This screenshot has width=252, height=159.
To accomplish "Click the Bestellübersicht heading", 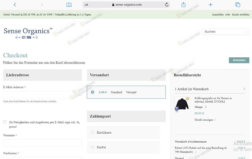I will (x=187, y=75).
